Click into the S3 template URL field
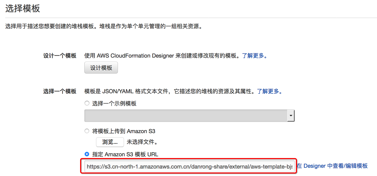 (x=189, y=166)
